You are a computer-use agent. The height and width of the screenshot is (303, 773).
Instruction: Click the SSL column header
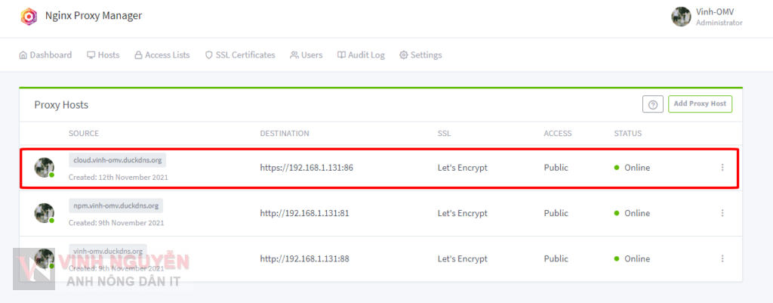coord(444,133)
